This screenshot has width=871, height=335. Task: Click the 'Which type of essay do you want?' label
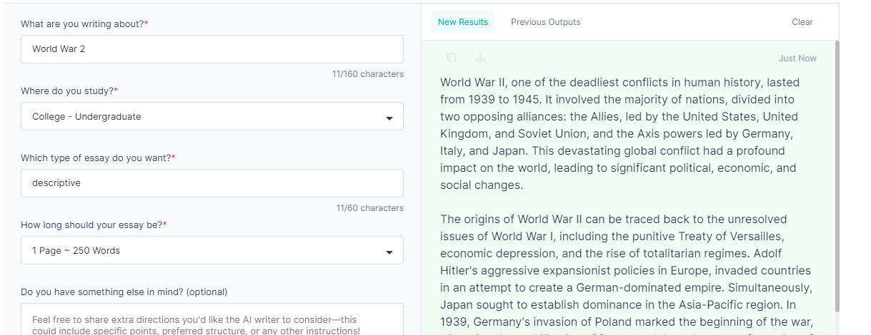coord(98,158)
